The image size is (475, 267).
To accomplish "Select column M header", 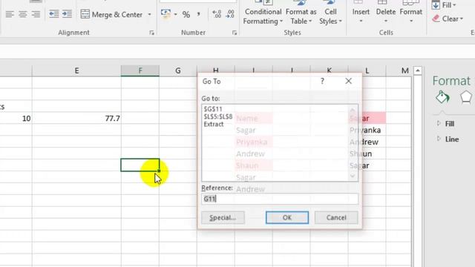I will point(404,71).
